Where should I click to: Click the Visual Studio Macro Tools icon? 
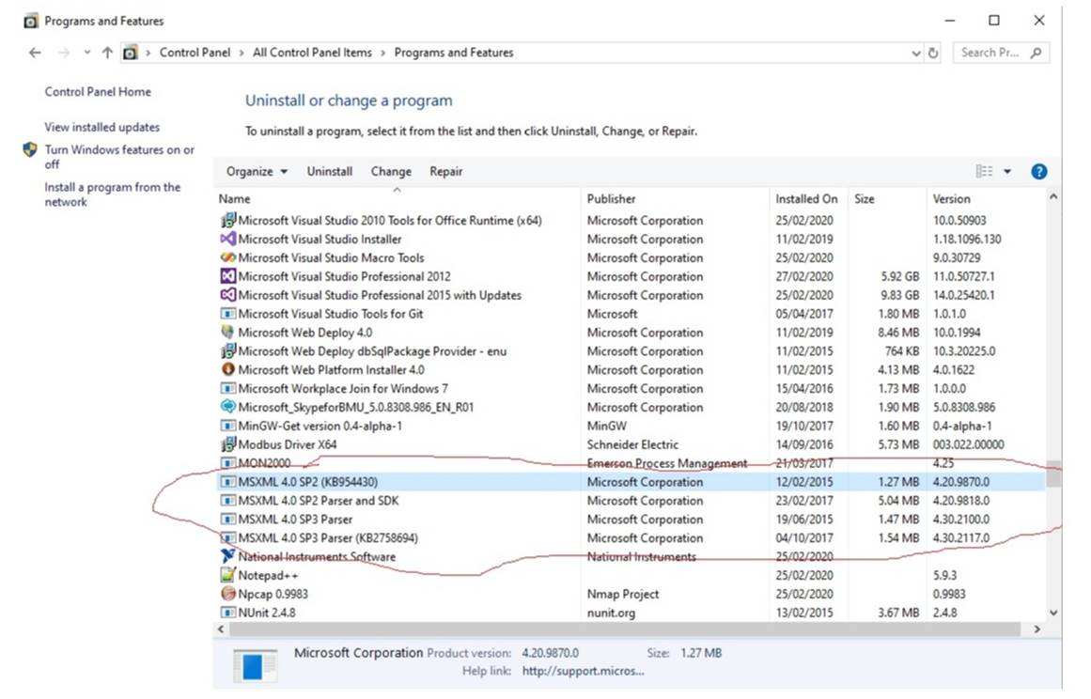[227, 258]
